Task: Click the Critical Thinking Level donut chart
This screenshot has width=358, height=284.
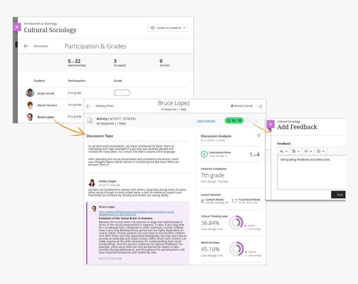Action: [236, 222]
